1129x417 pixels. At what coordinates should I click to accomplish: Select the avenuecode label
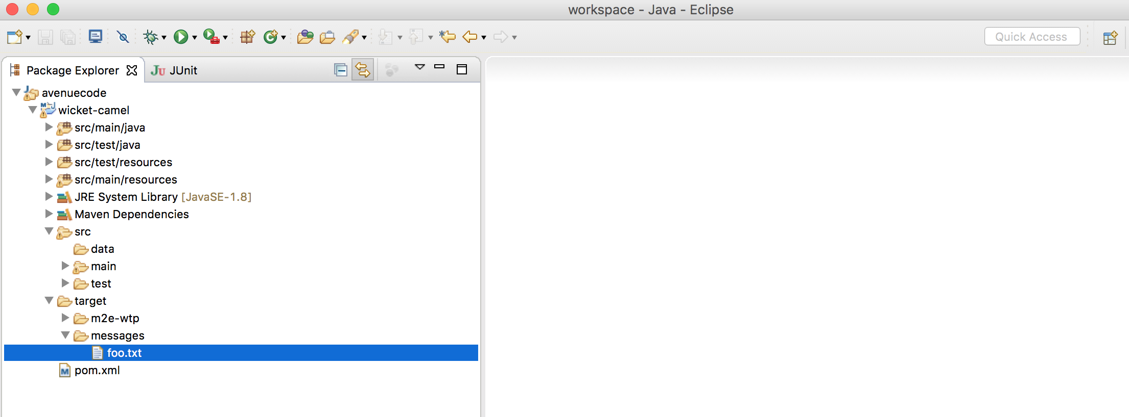point(74,93)
